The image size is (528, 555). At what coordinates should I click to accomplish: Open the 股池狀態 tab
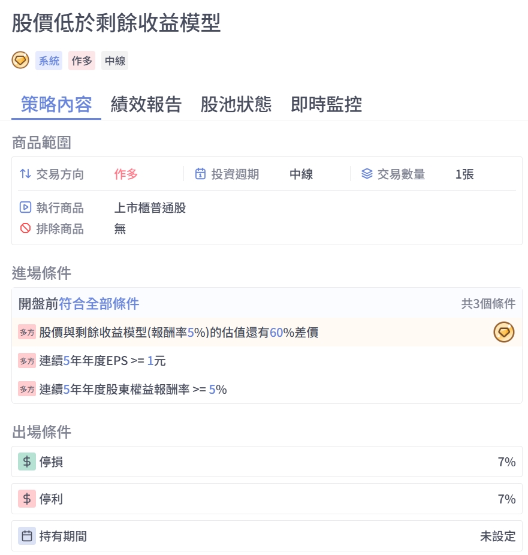[236, 104]
